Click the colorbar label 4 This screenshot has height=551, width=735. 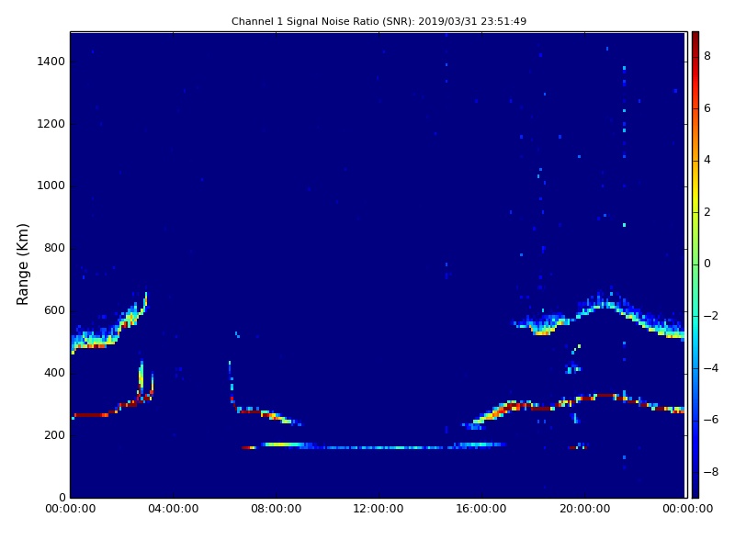pyautogui.click(x=707, y=160)
